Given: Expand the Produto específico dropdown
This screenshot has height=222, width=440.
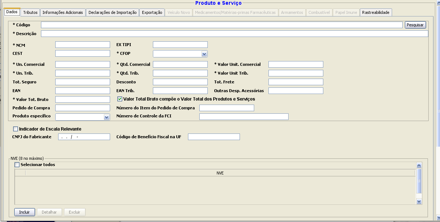Looking at the screenshot, I should (x=106, y=117).
